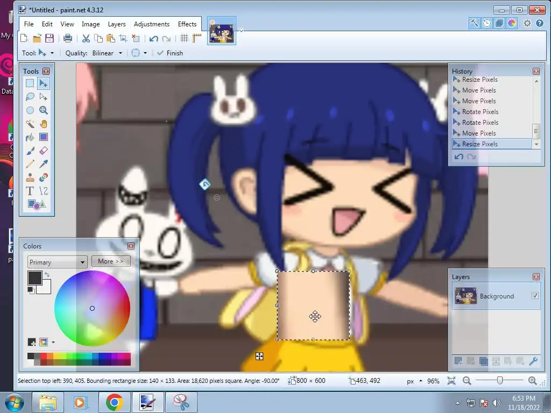This screenshot has height=413, width=551.
Task: Select the Paint Bucket tool
Action: [x=30, y=137]
